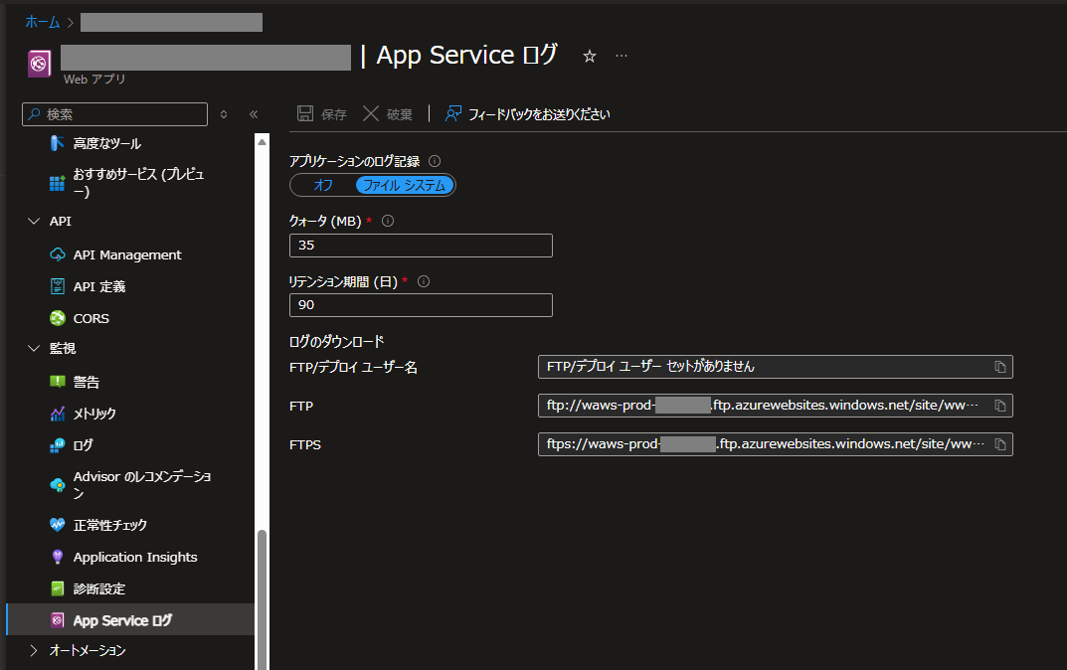This screenshot has width=1067, height=670.
Task: Copy the FTP/デプロイ ユーザー名 value
Action: [x=999, y=367]
